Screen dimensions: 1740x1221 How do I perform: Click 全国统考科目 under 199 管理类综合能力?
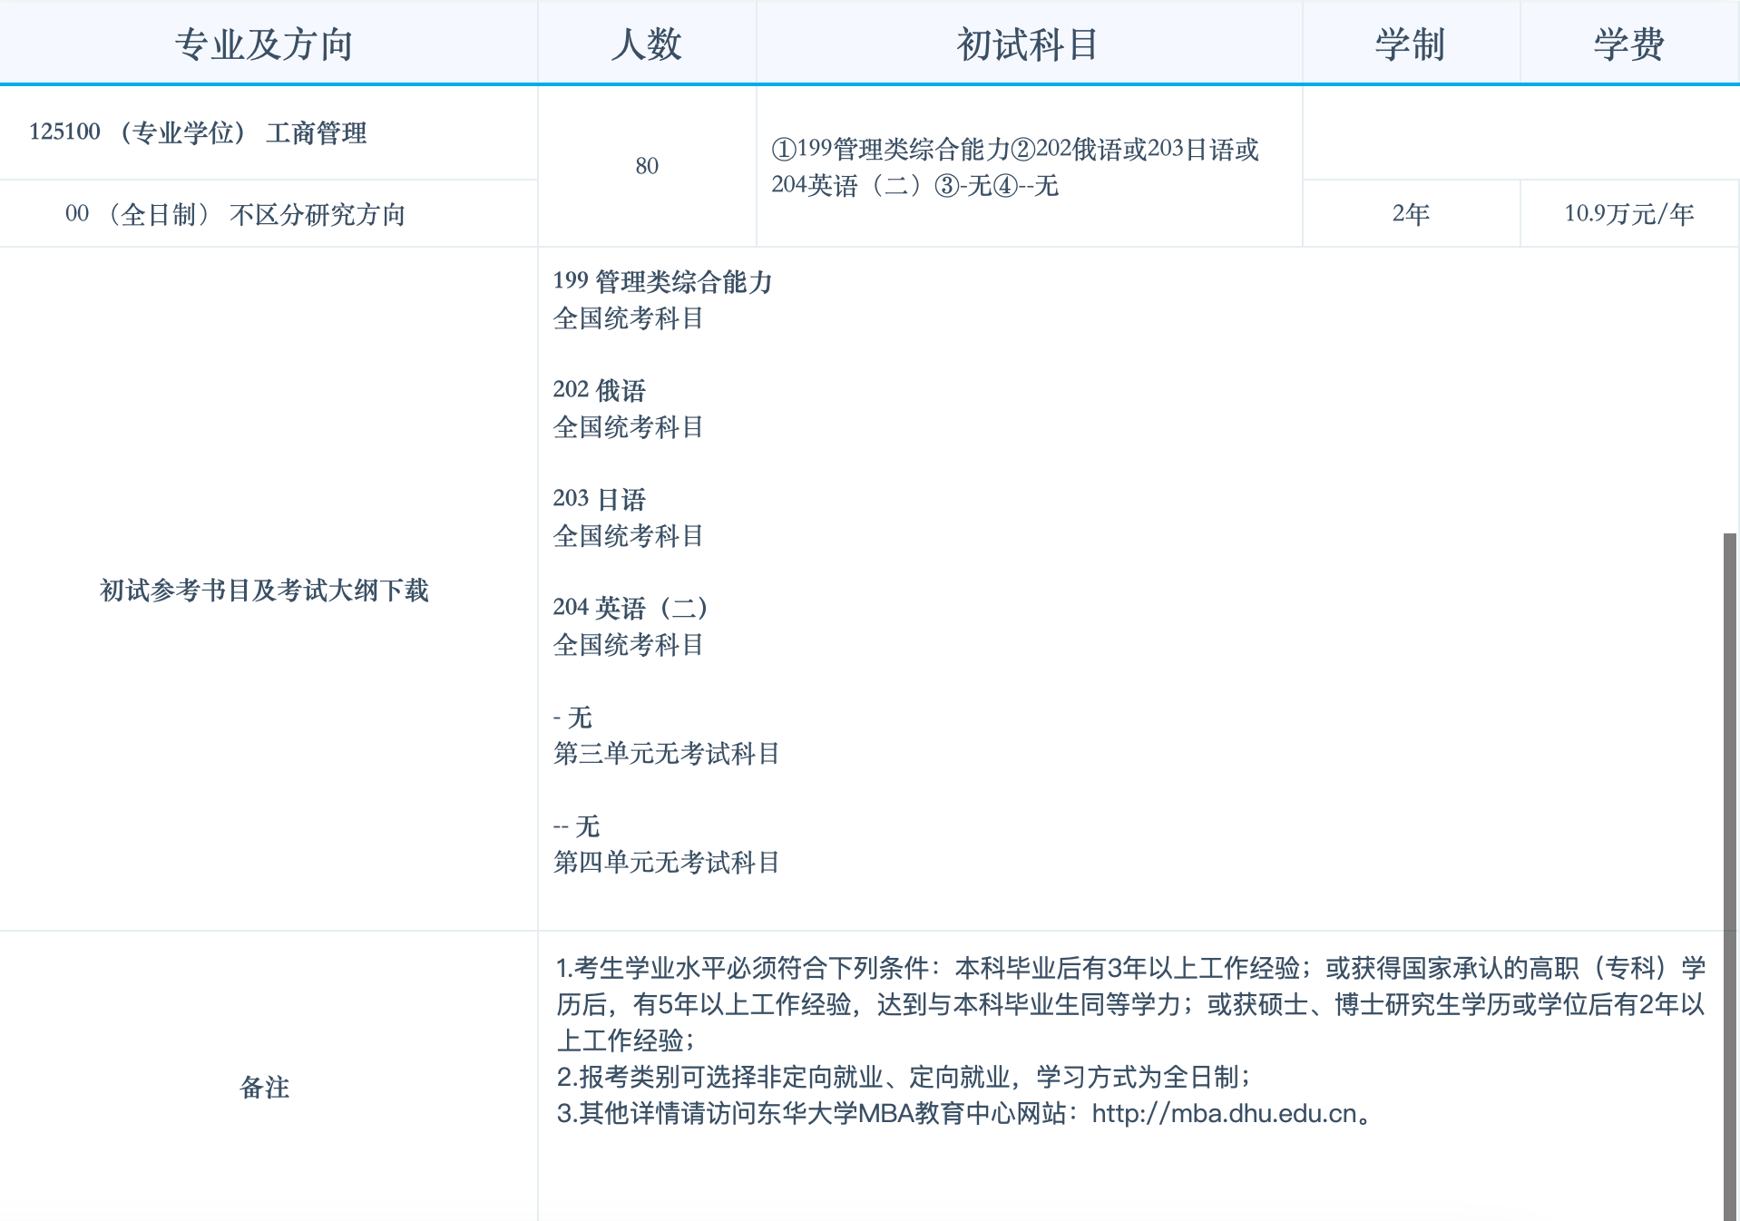pos(628,318)
